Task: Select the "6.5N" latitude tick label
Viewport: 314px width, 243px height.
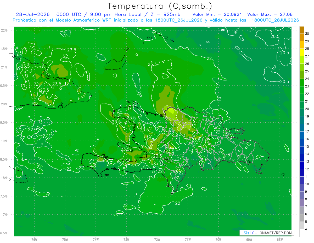Action: tap(4, 233)
